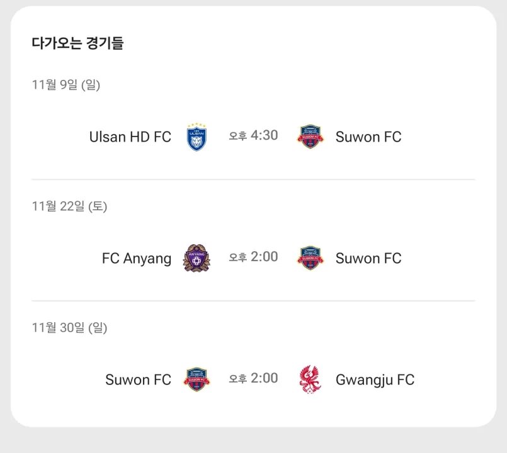Tap Suwon FC crest in Gwangju match
This screenshot has width=507, height=453.
(197, 380)
